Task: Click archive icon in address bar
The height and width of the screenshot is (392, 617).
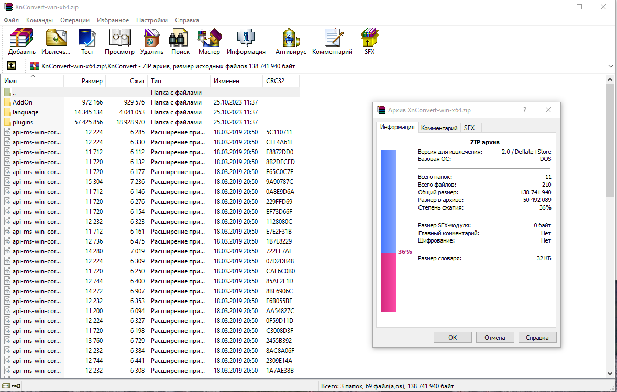Action: [x=35, y=66]
